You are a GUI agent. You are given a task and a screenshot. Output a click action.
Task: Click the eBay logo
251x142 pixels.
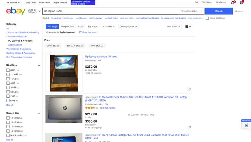tap(16, 11)
